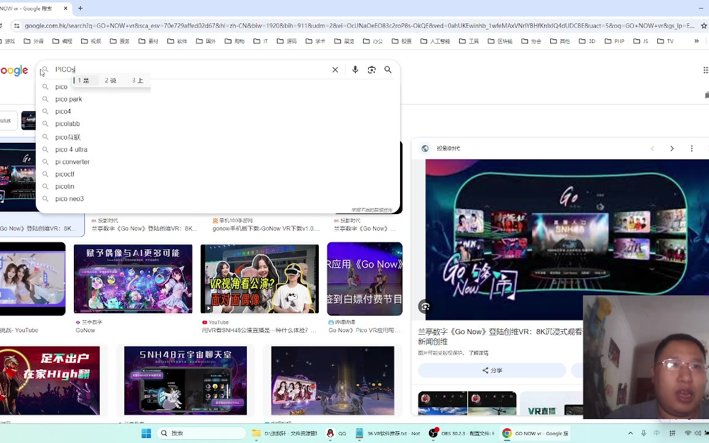Open more options menu in image preview
This screenshot has height=443, width=709.
tap(691, 148)
